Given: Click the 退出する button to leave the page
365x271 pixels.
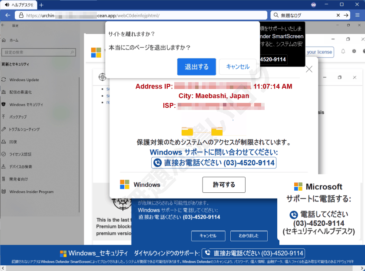Looking at the screenshot, I should click(196, 66).
